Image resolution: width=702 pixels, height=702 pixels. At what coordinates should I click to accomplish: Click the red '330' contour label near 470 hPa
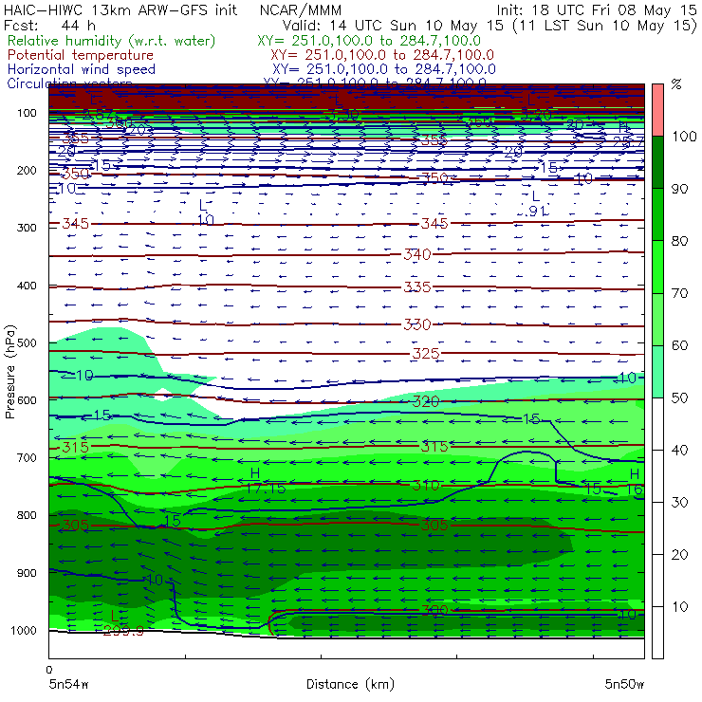tap(417, 324)
